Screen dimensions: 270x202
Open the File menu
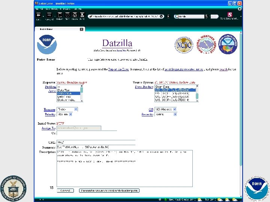tap(36, 9)
